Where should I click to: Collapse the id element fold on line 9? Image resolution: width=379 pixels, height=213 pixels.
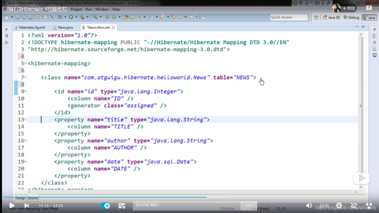(x=26, y=91)
